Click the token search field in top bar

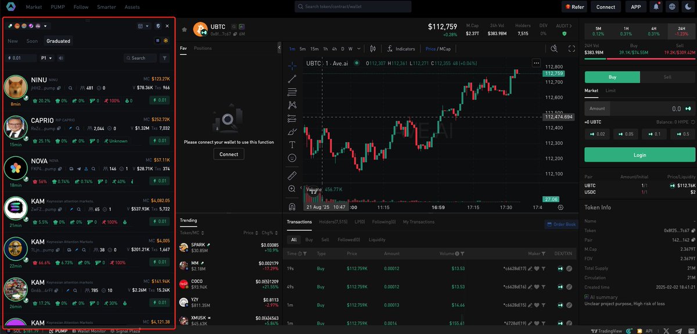pos(353,7)
